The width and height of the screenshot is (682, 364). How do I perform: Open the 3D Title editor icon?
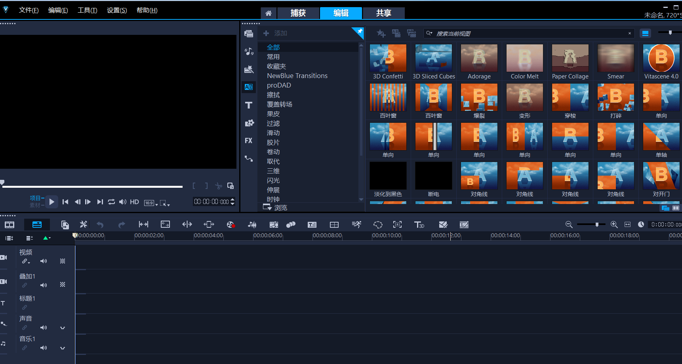[x=419, y=225]
